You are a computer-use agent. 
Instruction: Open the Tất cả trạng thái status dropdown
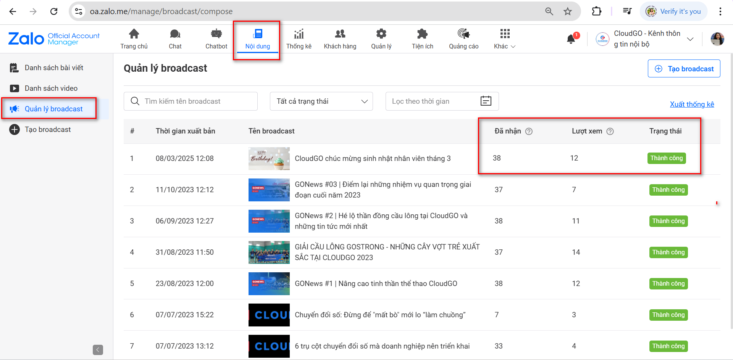tap(321, 101)
